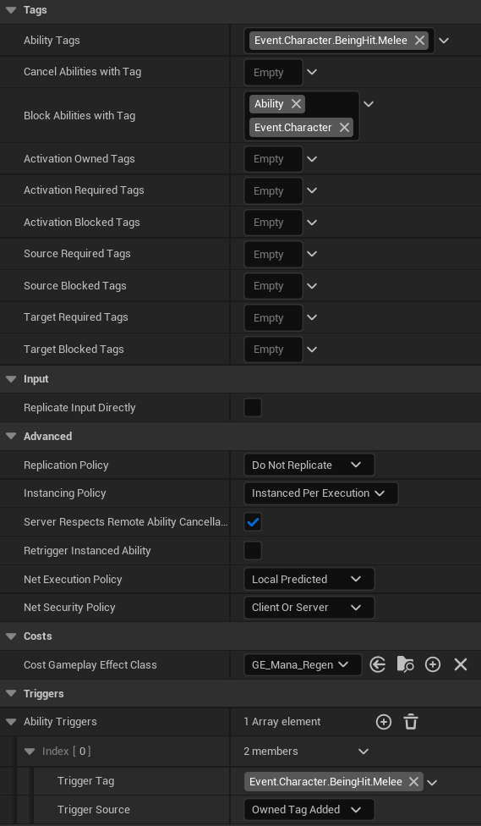Click the '2 members' text
The height and width of the screenshot is (826, 481).
coord(271,752)
